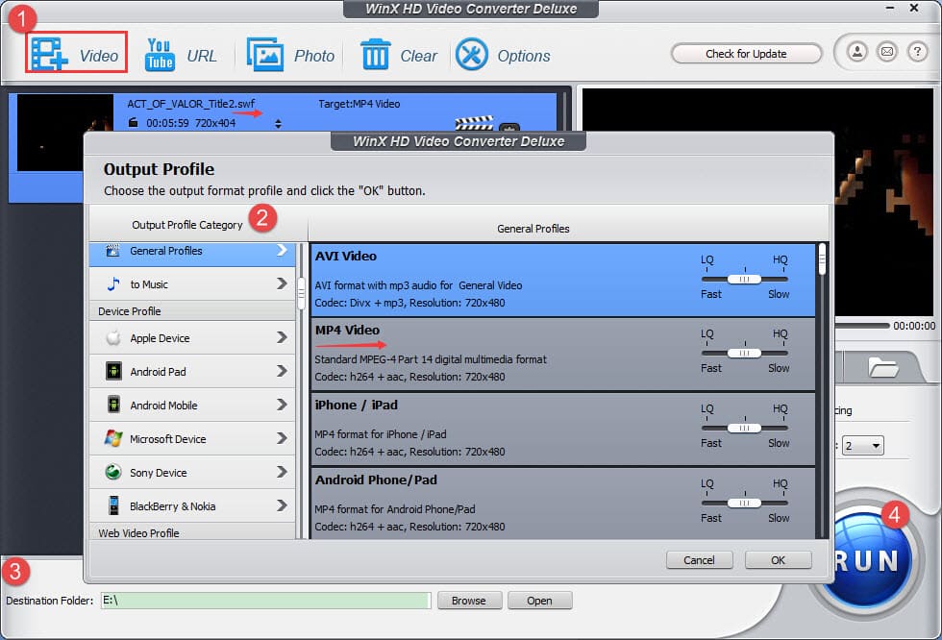Screen dimensions: 942x640
Task: Select the Sony Device category icon
Action: tap(114, 472)
